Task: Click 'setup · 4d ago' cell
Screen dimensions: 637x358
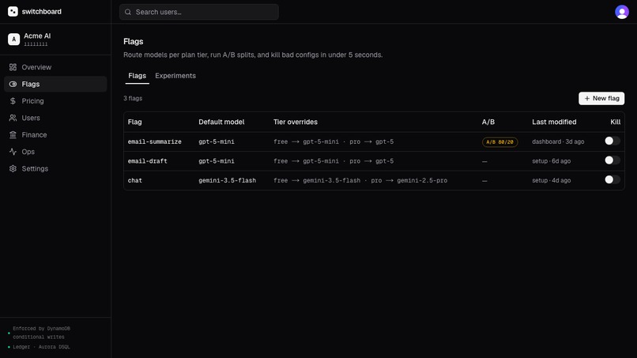Action: 552,180
